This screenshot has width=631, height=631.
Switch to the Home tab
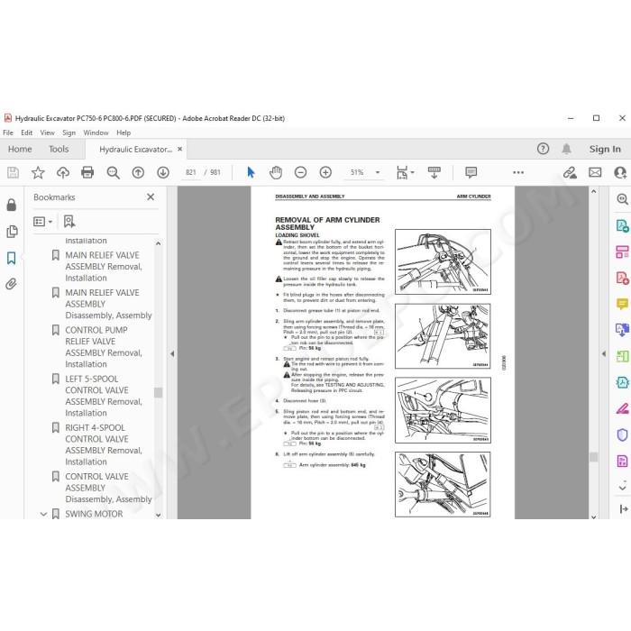click(20, 150)
